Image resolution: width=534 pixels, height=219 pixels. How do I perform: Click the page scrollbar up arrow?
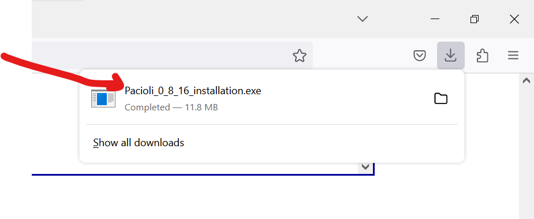[526, 80]
